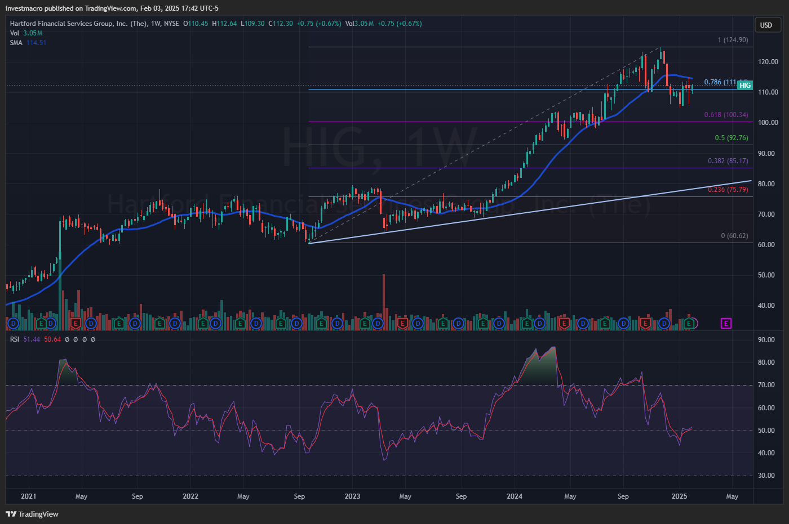The height and width of the screenshot is (524, 789).
Task: Click the green 0.5 (92.76) Fibonacci label
Action: click(x=731, y=138)
